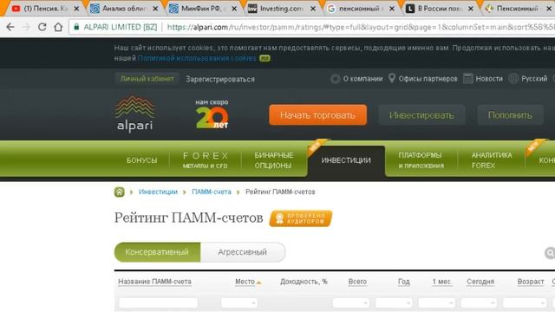Sort by Место column header

click(245, 282)
